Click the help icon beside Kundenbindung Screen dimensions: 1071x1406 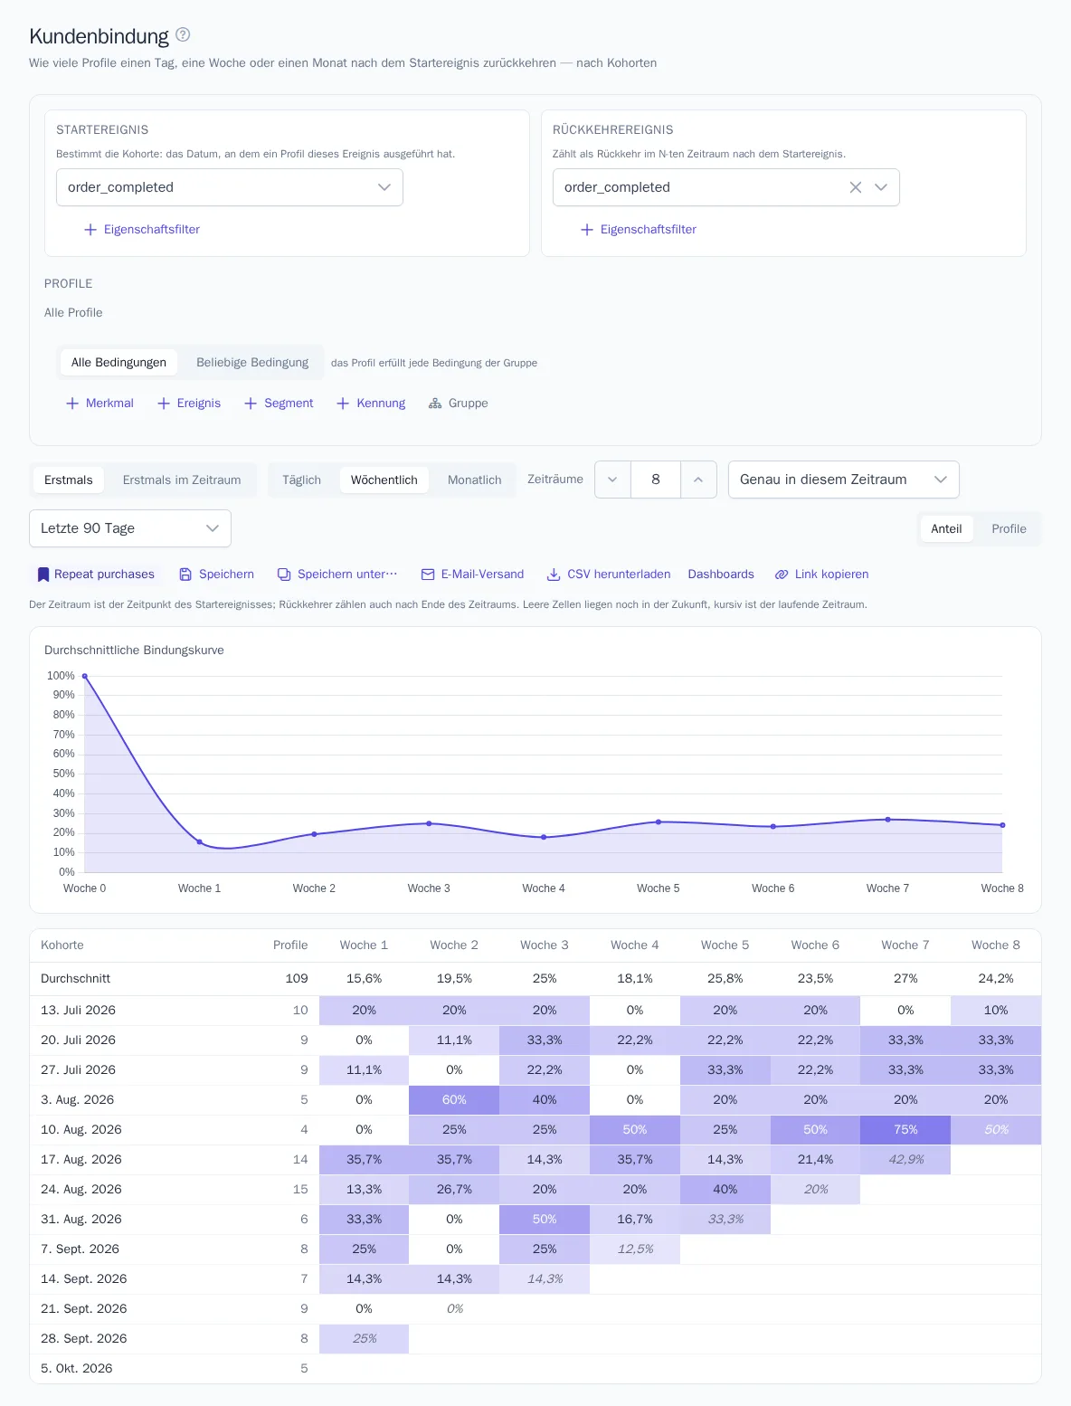pyautogui.click(x=183, y=34)
